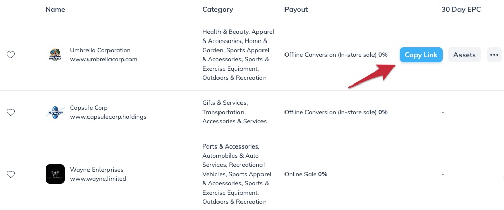Click the Umbrella Corporation logo

point(55,55)
